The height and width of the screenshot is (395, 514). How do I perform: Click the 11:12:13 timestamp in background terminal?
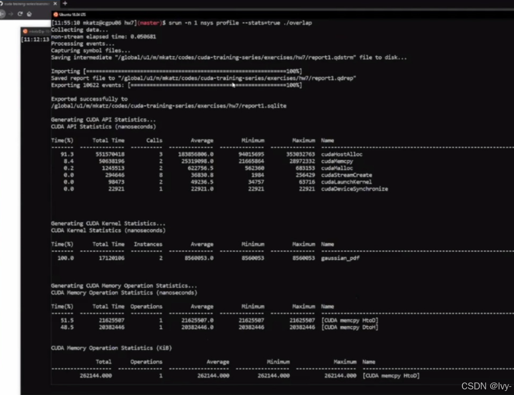(36, 40)
